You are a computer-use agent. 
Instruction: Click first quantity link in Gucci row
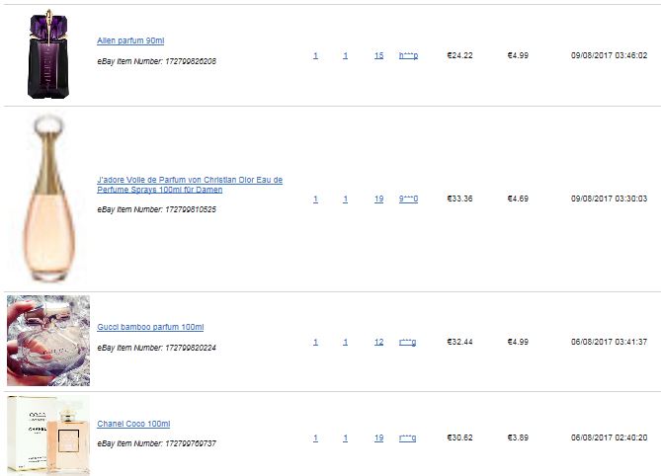315,342
